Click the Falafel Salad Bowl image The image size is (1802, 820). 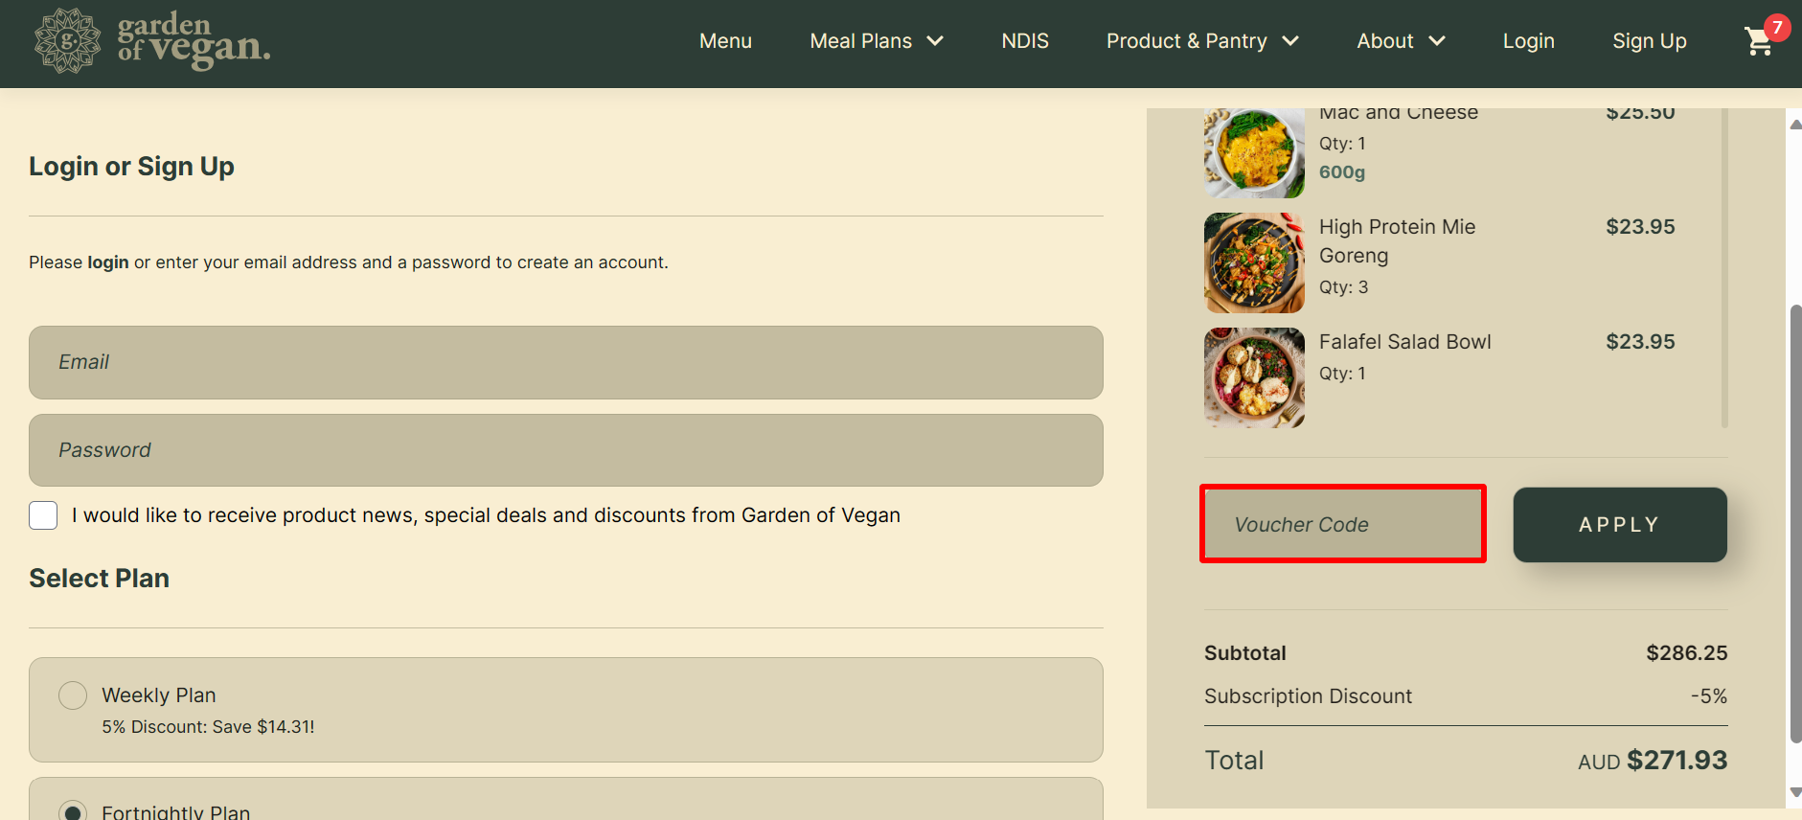point(1253,376)
